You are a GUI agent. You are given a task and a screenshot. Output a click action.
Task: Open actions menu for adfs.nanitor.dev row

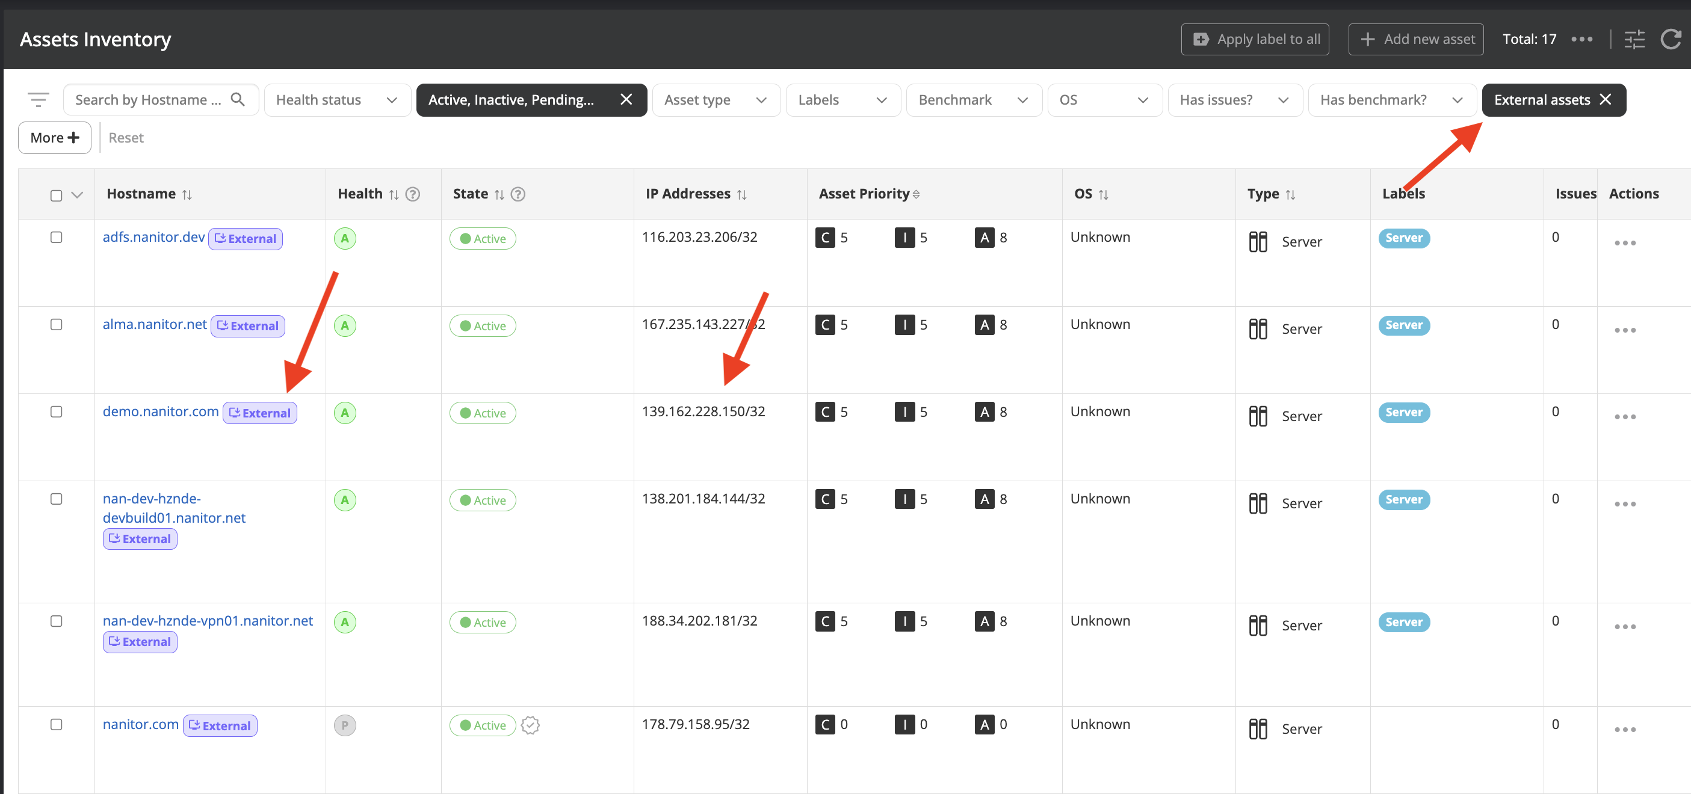1624,243
